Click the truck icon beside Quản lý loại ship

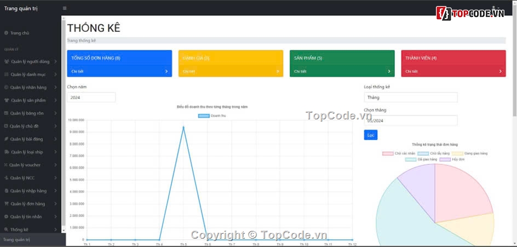(x=7, y=152)
